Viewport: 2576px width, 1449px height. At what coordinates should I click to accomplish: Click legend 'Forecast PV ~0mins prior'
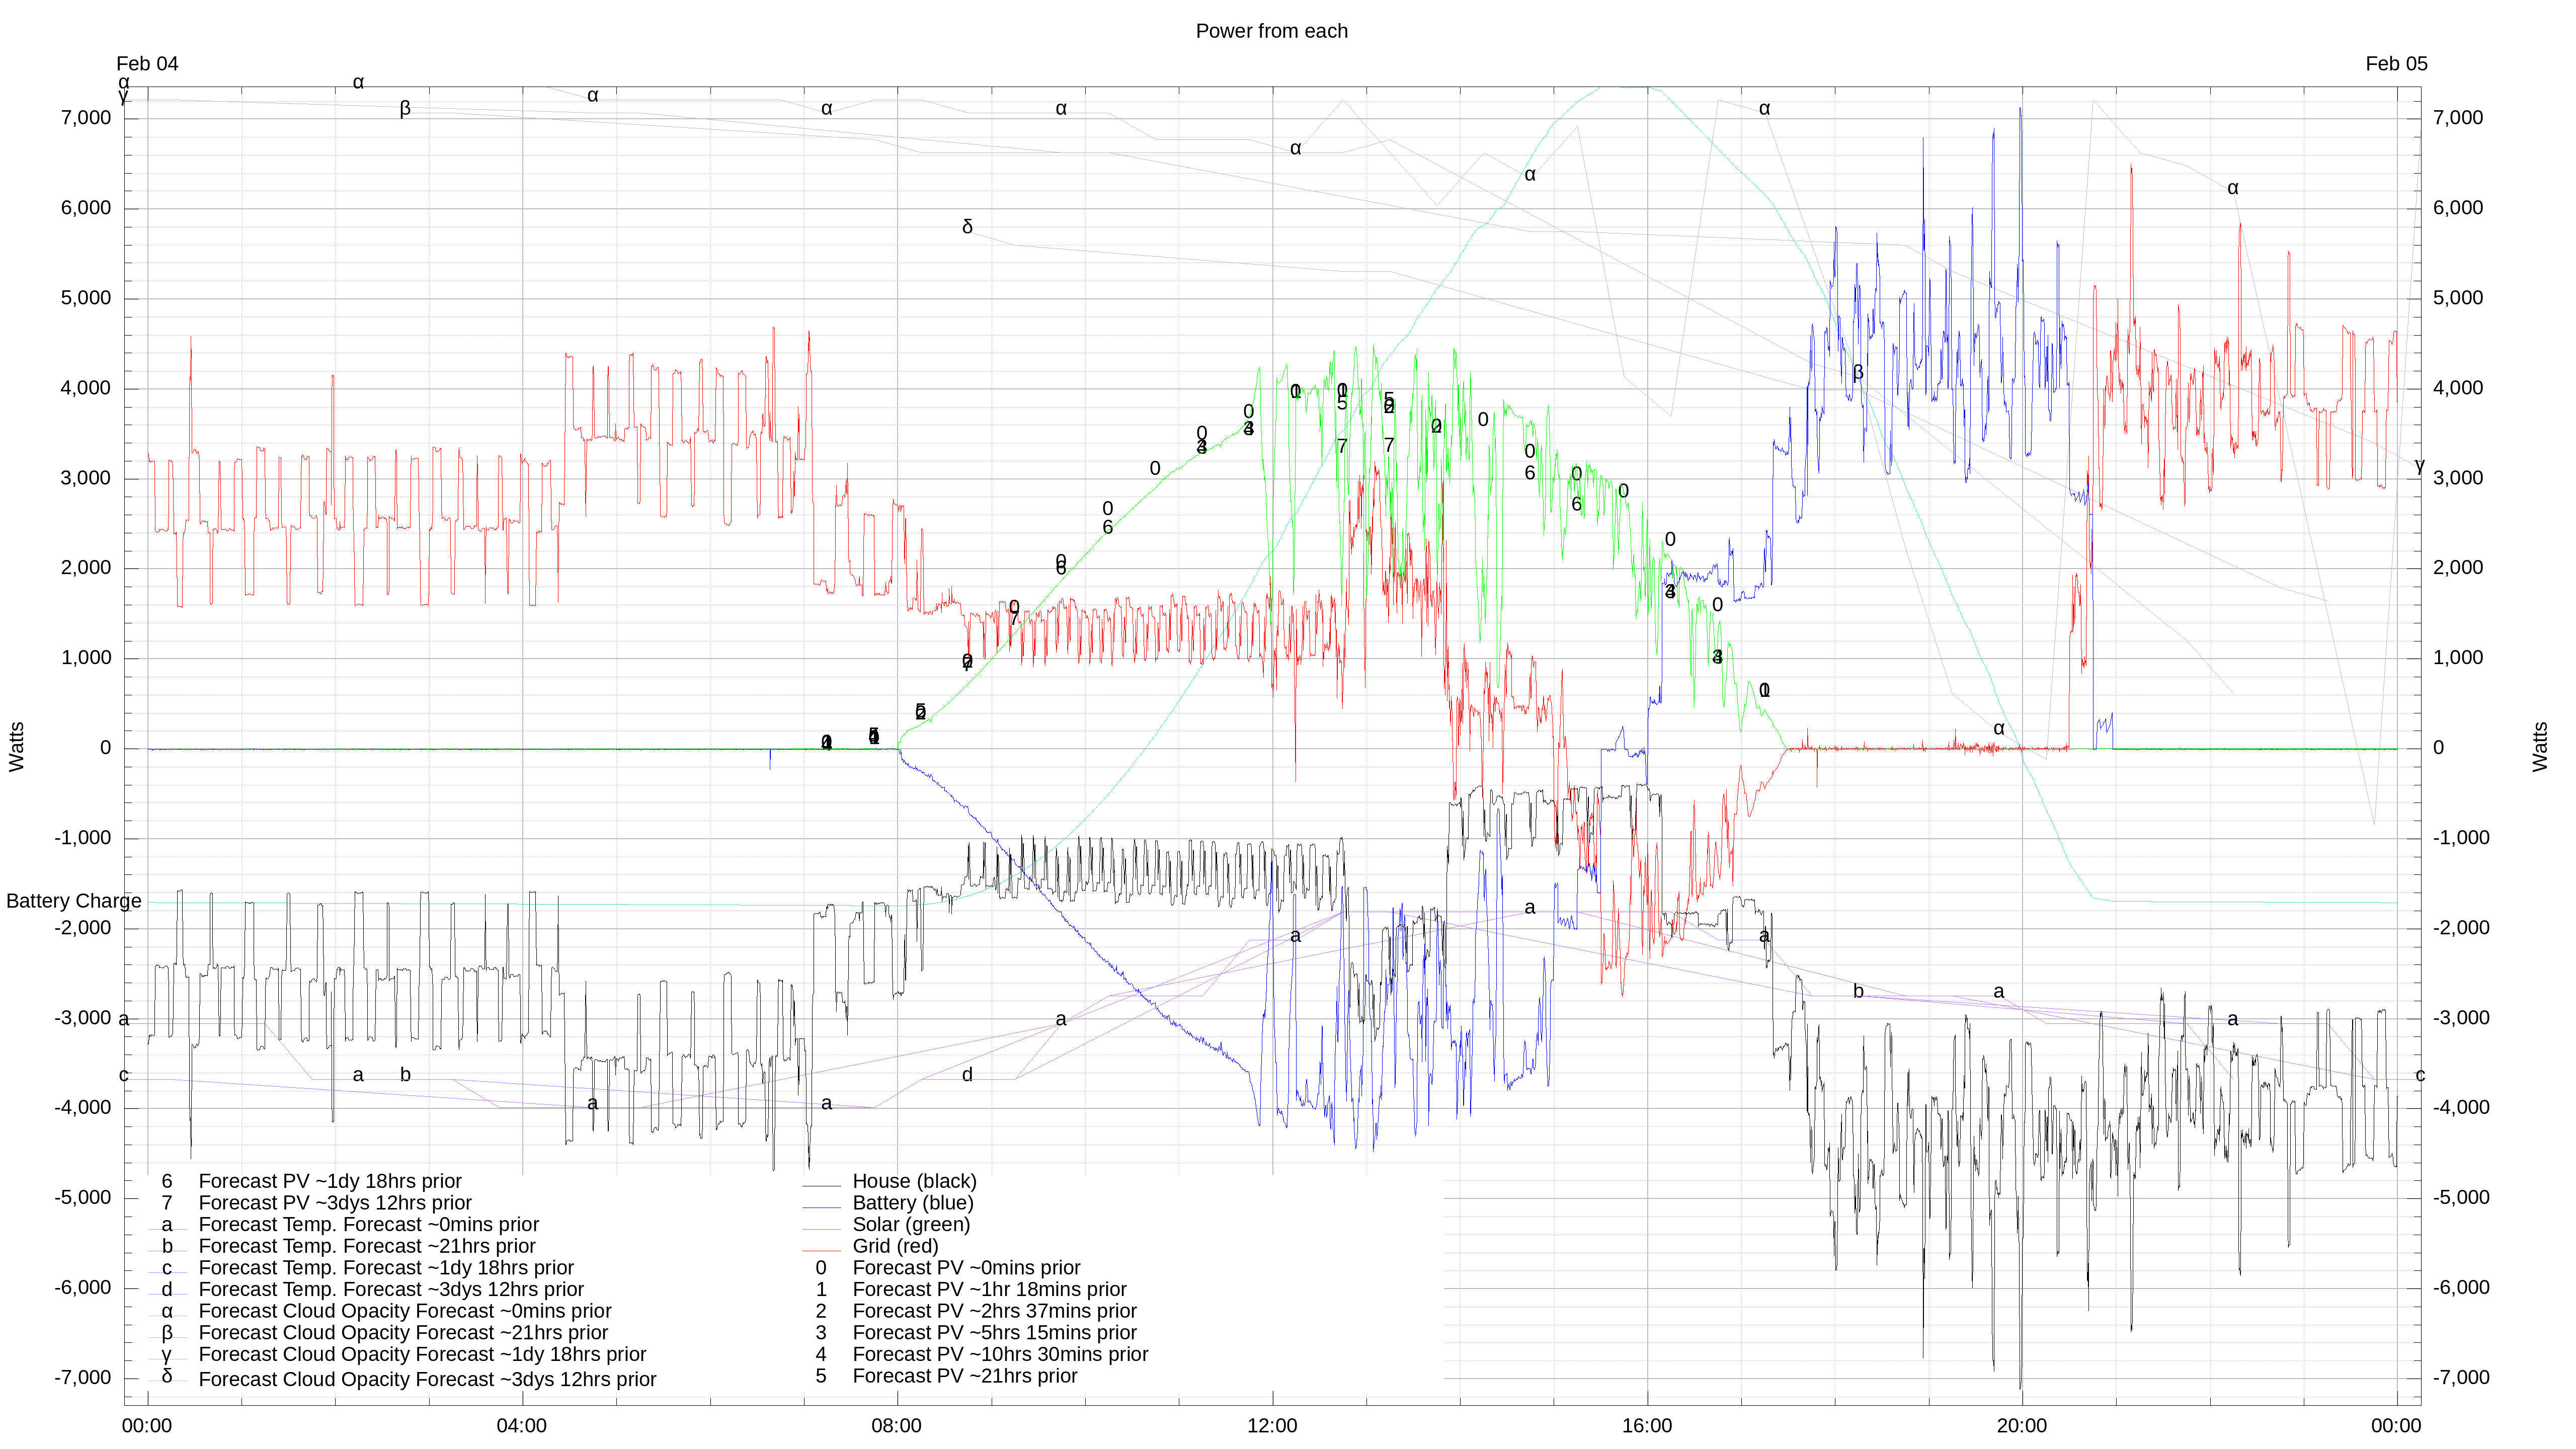966,1268
